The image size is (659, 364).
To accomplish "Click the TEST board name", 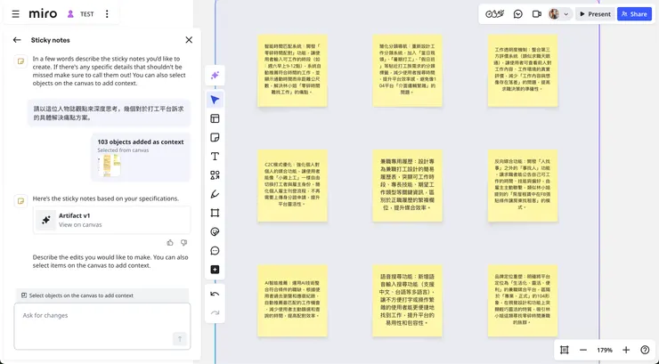I will 87,14.
